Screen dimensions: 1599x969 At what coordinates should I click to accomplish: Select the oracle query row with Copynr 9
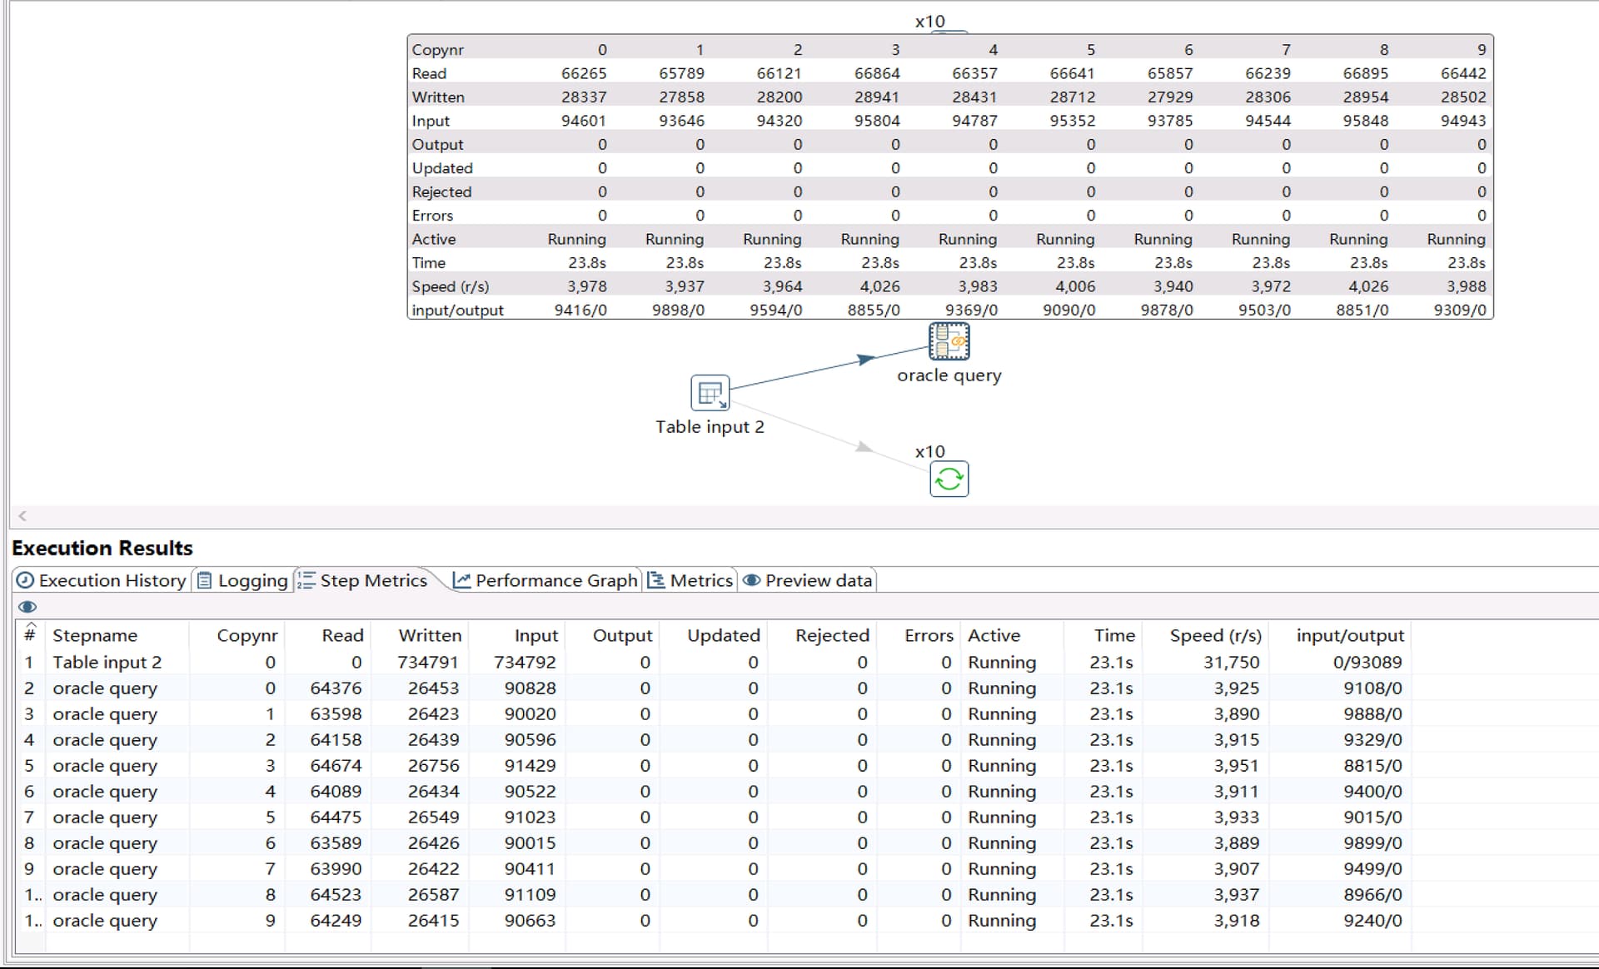105,921
